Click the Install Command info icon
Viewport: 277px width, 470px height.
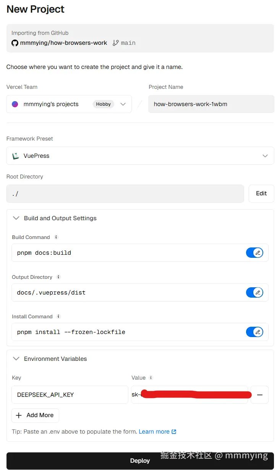58,316
